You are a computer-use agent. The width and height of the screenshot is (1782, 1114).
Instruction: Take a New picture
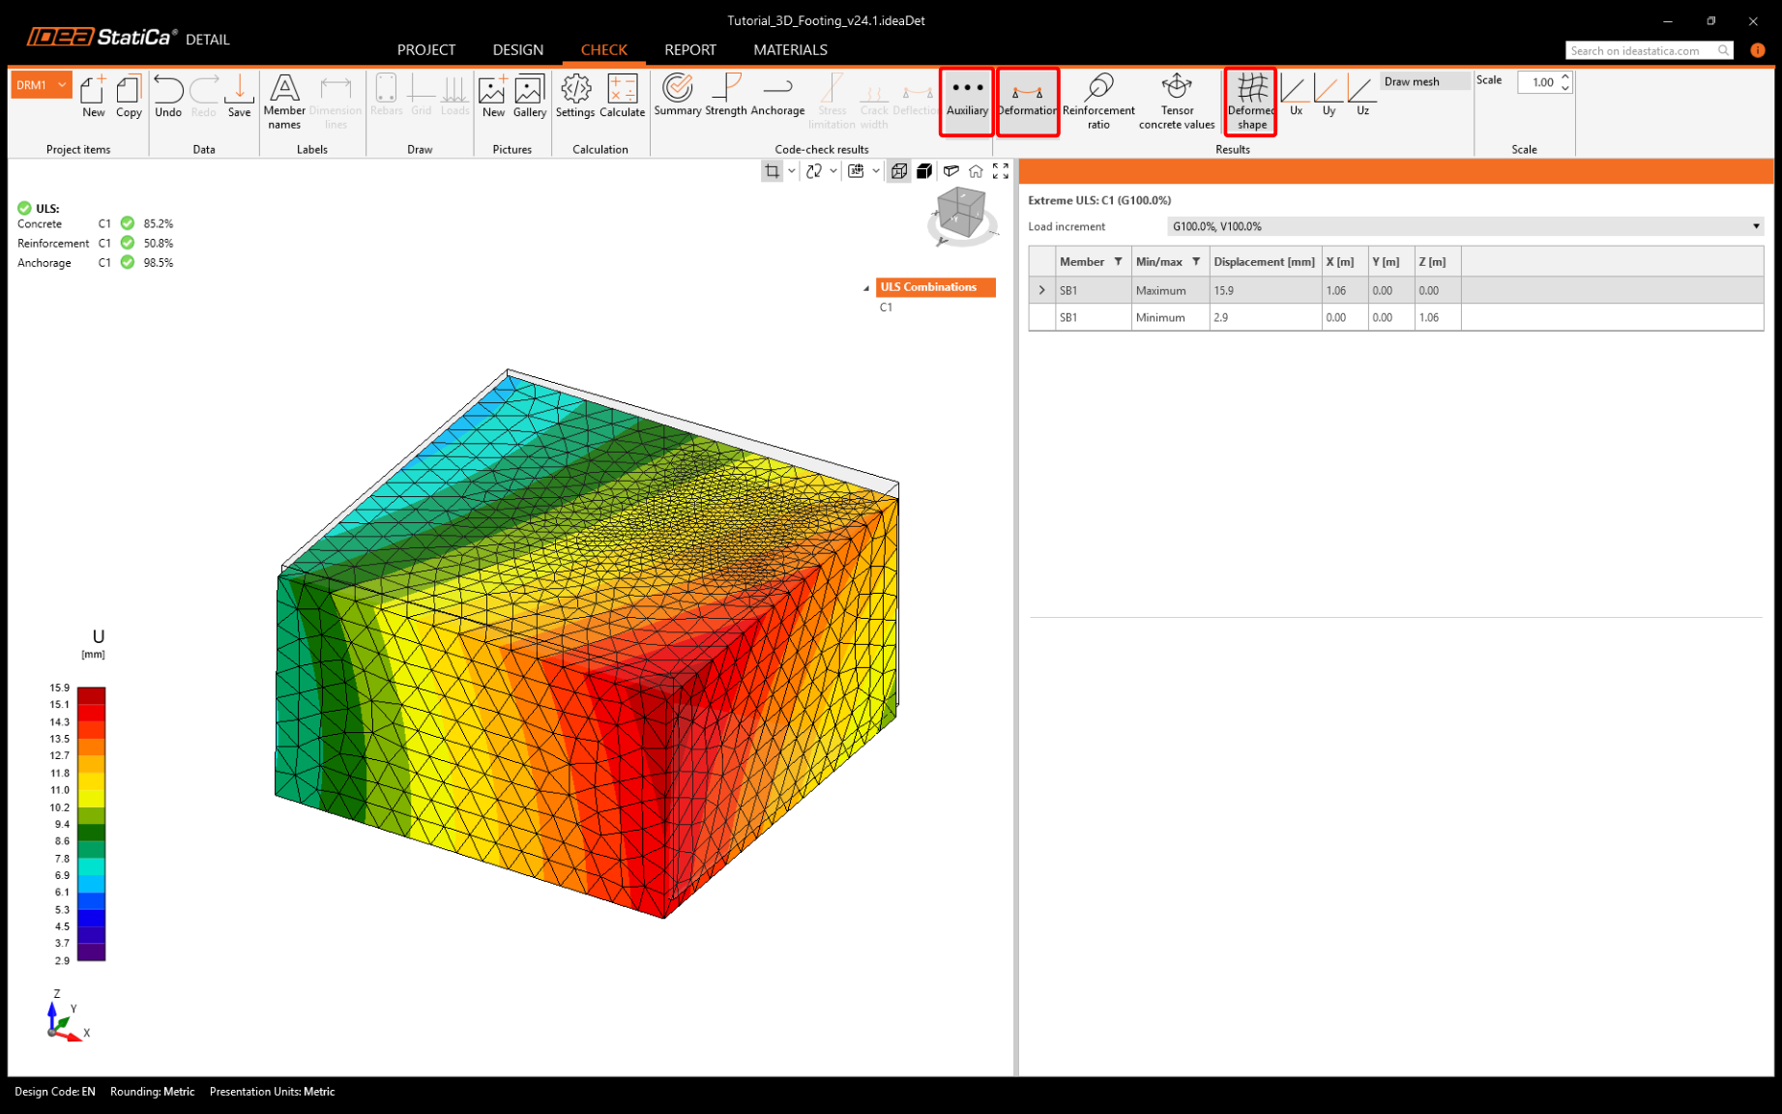493,97
